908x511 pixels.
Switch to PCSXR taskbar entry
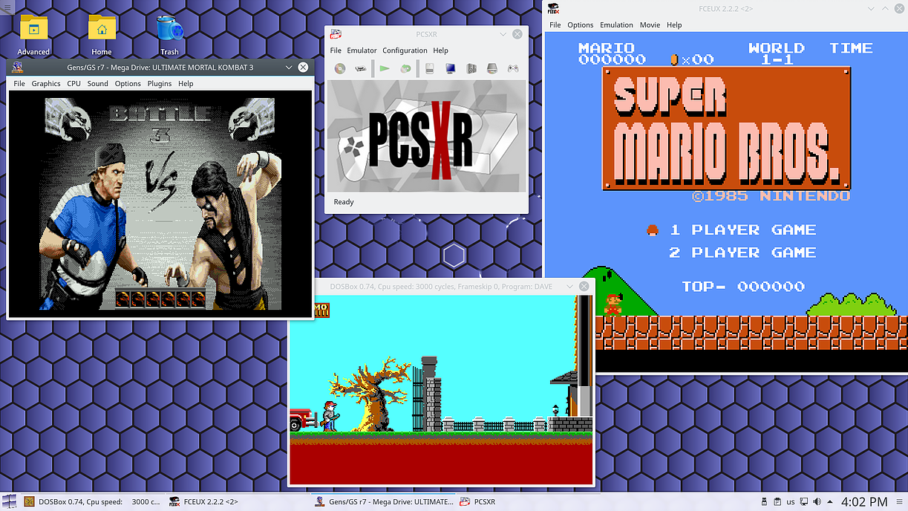point(527,501)
